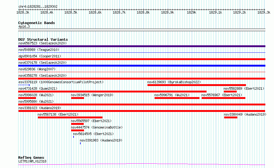Click the nsv3934515 (Wenger2019) label

92,95
